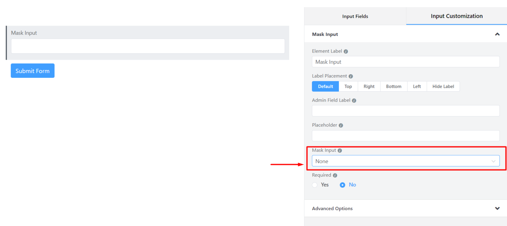Click the Element Label info icon

[x=346, y=51]
